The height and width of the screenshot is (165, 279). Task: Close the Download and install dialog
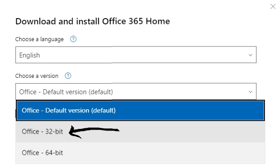pos(273,7)
